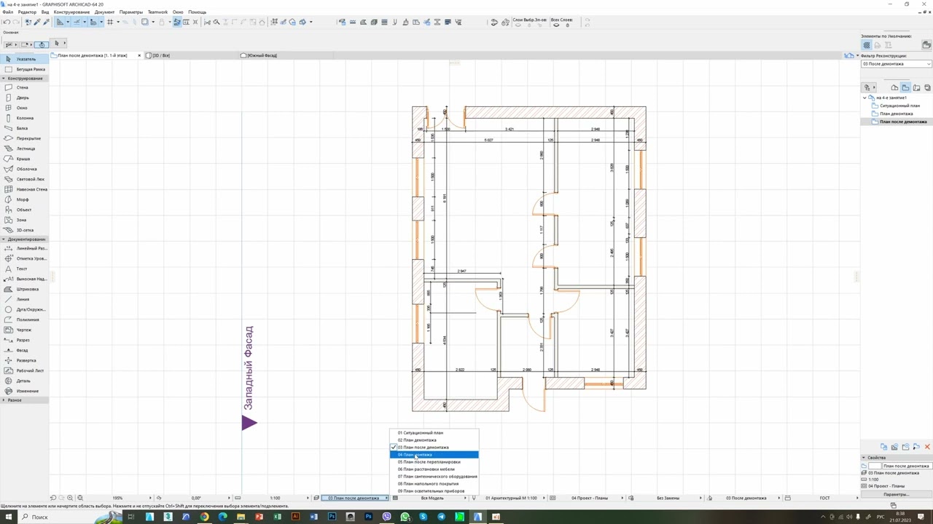Select the Окно (Window) tool
933x524 pixels.
pos(22,108)
